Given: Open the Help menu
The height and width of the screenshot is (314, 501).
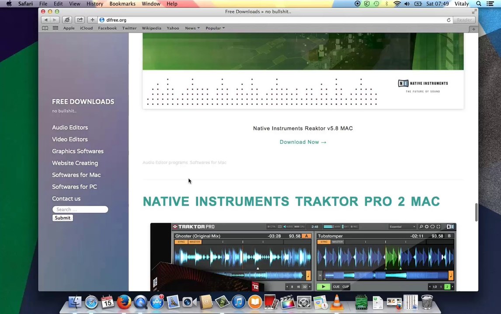Looking at the screenshot, I should point(172,3).
